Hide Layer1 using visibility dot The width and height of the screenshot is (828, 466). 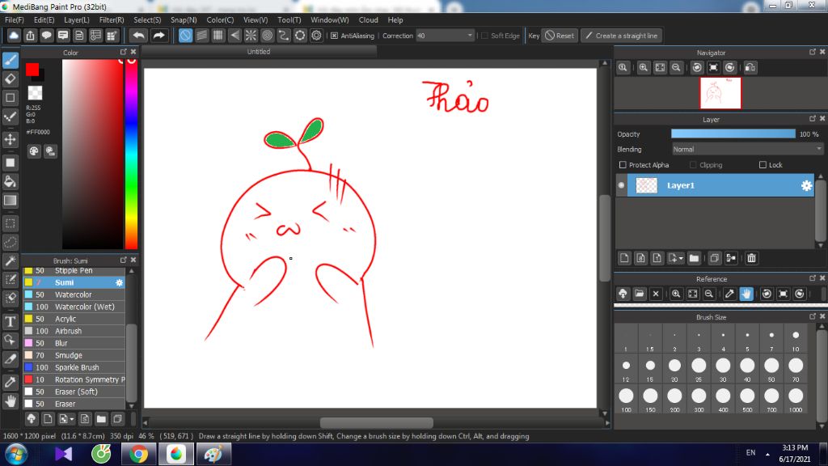pos(622,185)
